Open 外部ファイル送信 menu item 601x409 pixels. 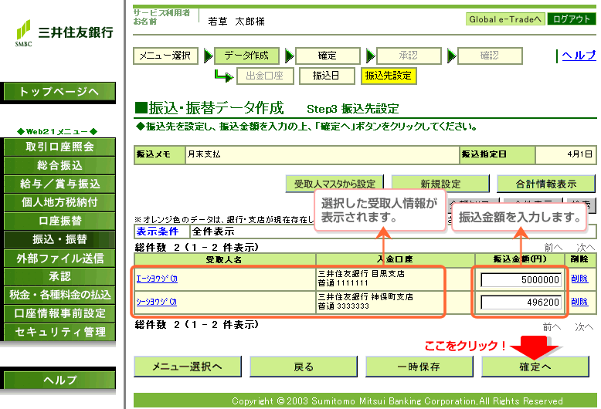(59, 258)
